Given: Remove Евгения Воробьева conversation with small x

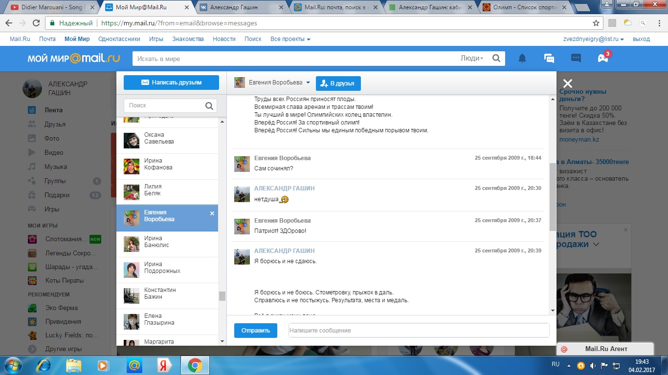Looking at the screenshot, I should pos(212,213).
